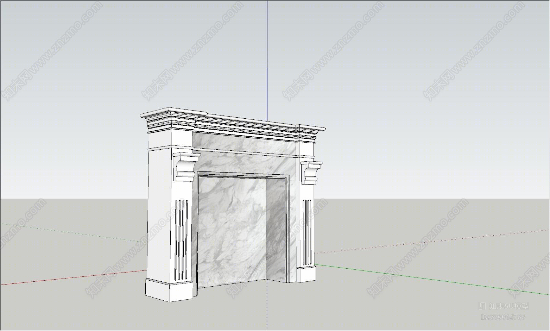Screen dimensions: 550x331
Task: Click the blue vertical axis line
Action: coord(267,61)
